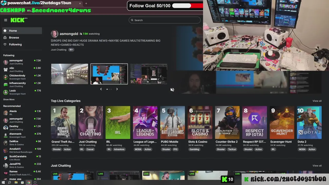Open ScottCarstairs in Recommended list
This screenshot has height=185, width=329.
tap(22, 158)
